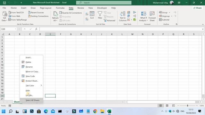Create a Forecast Sheet
The image size is (205, 115).
coord(152,16)
